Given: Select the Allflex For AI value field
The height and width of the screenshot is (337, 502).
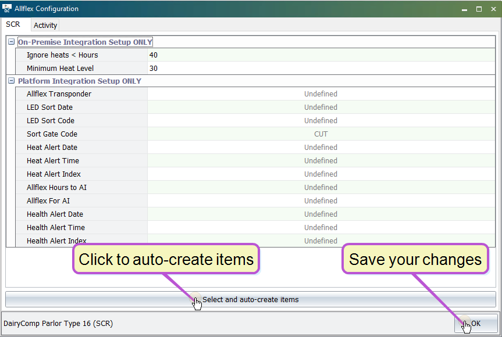Looking at the screenshot, I should click(321, 201).
